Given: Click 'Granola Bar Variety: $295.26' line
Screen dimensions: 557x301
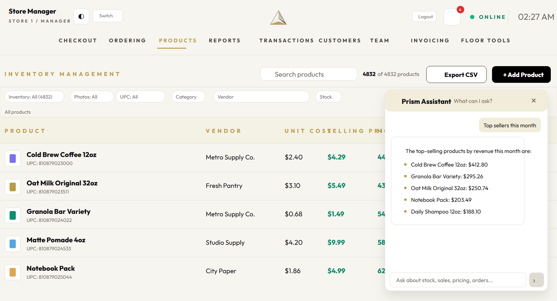Looking at the screenshot, I should [x=447, y=176].
